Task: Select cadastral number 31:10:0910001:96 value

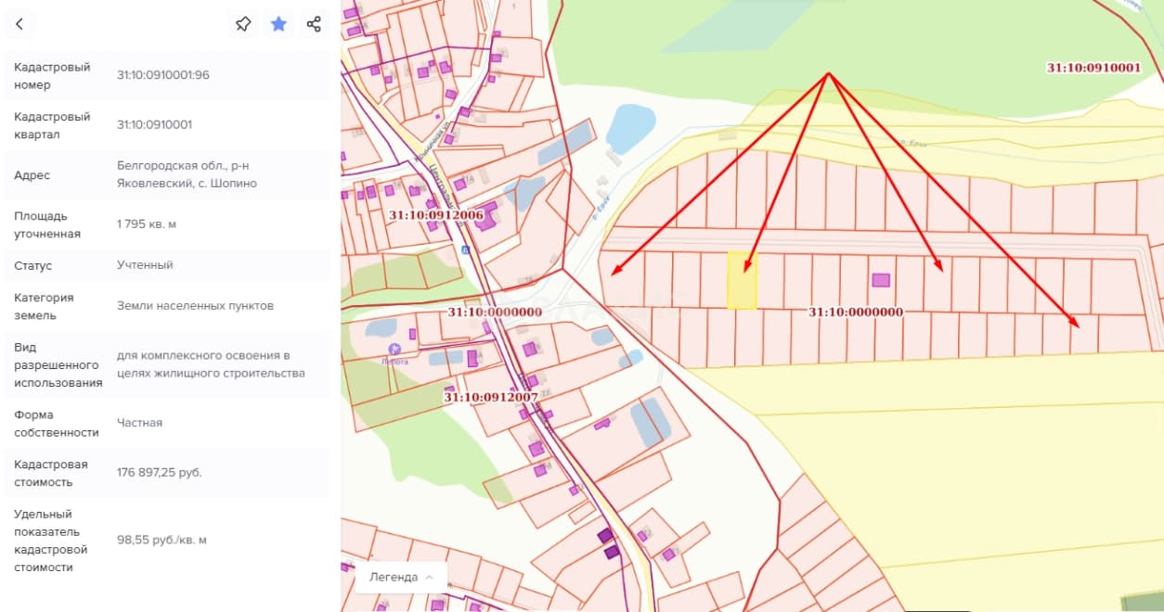Action: click(163, 75)
